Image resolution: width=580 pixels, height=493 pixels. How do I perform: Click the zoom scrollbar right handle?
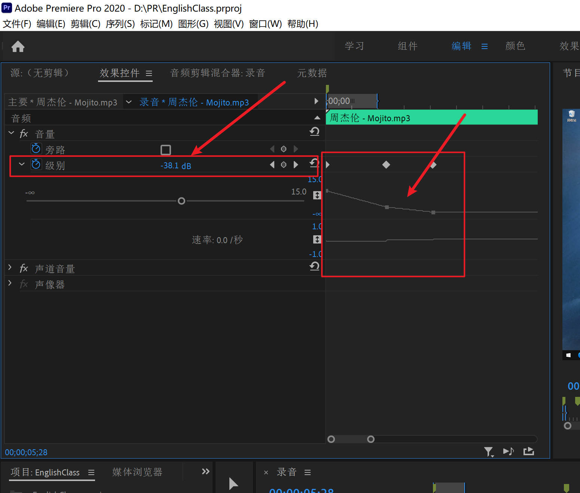(371, 439)
